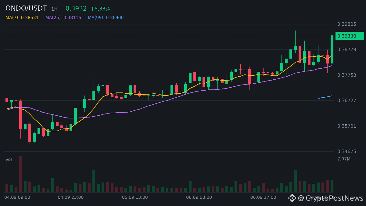
Task: Click the 06.09 17:00 time axis label
Action: point(263,197)
